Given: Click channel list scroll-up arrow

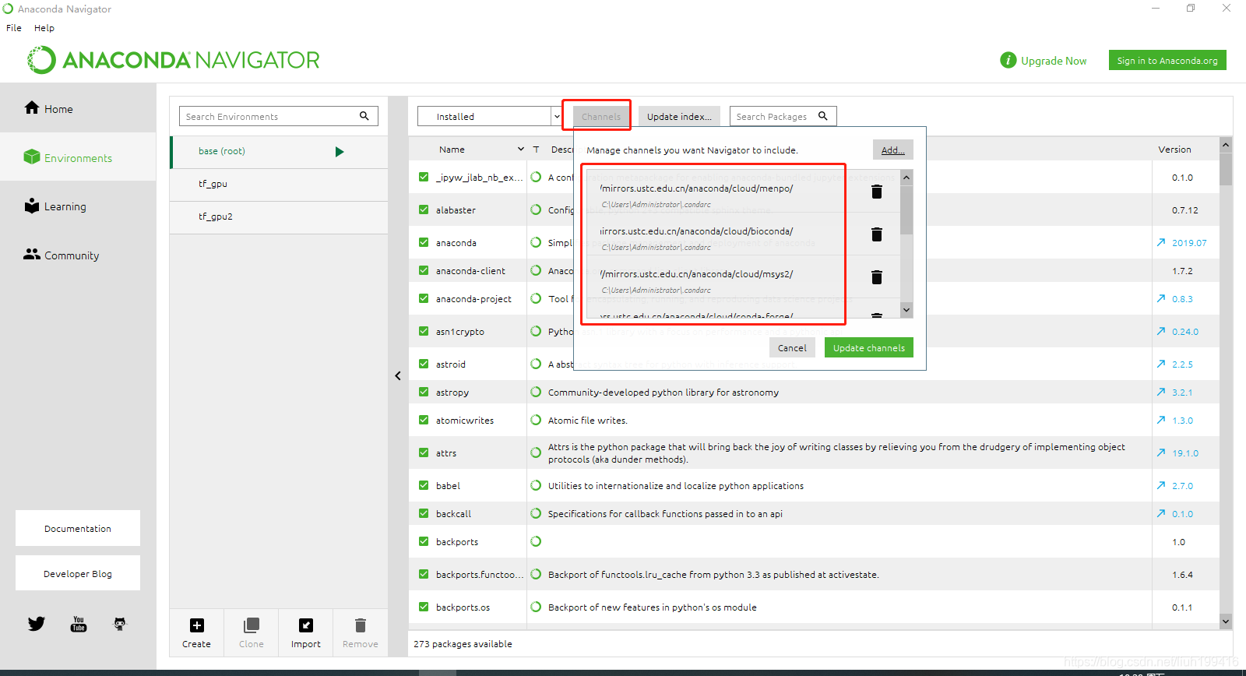Looking at the screenshot, I should coord(906,178).
